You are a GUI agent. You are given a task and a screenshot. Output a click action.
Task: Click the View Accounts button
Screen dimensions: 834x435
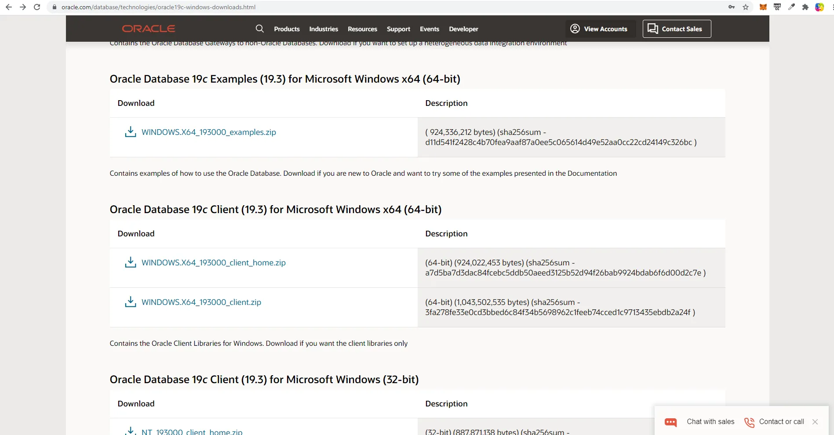599,29
